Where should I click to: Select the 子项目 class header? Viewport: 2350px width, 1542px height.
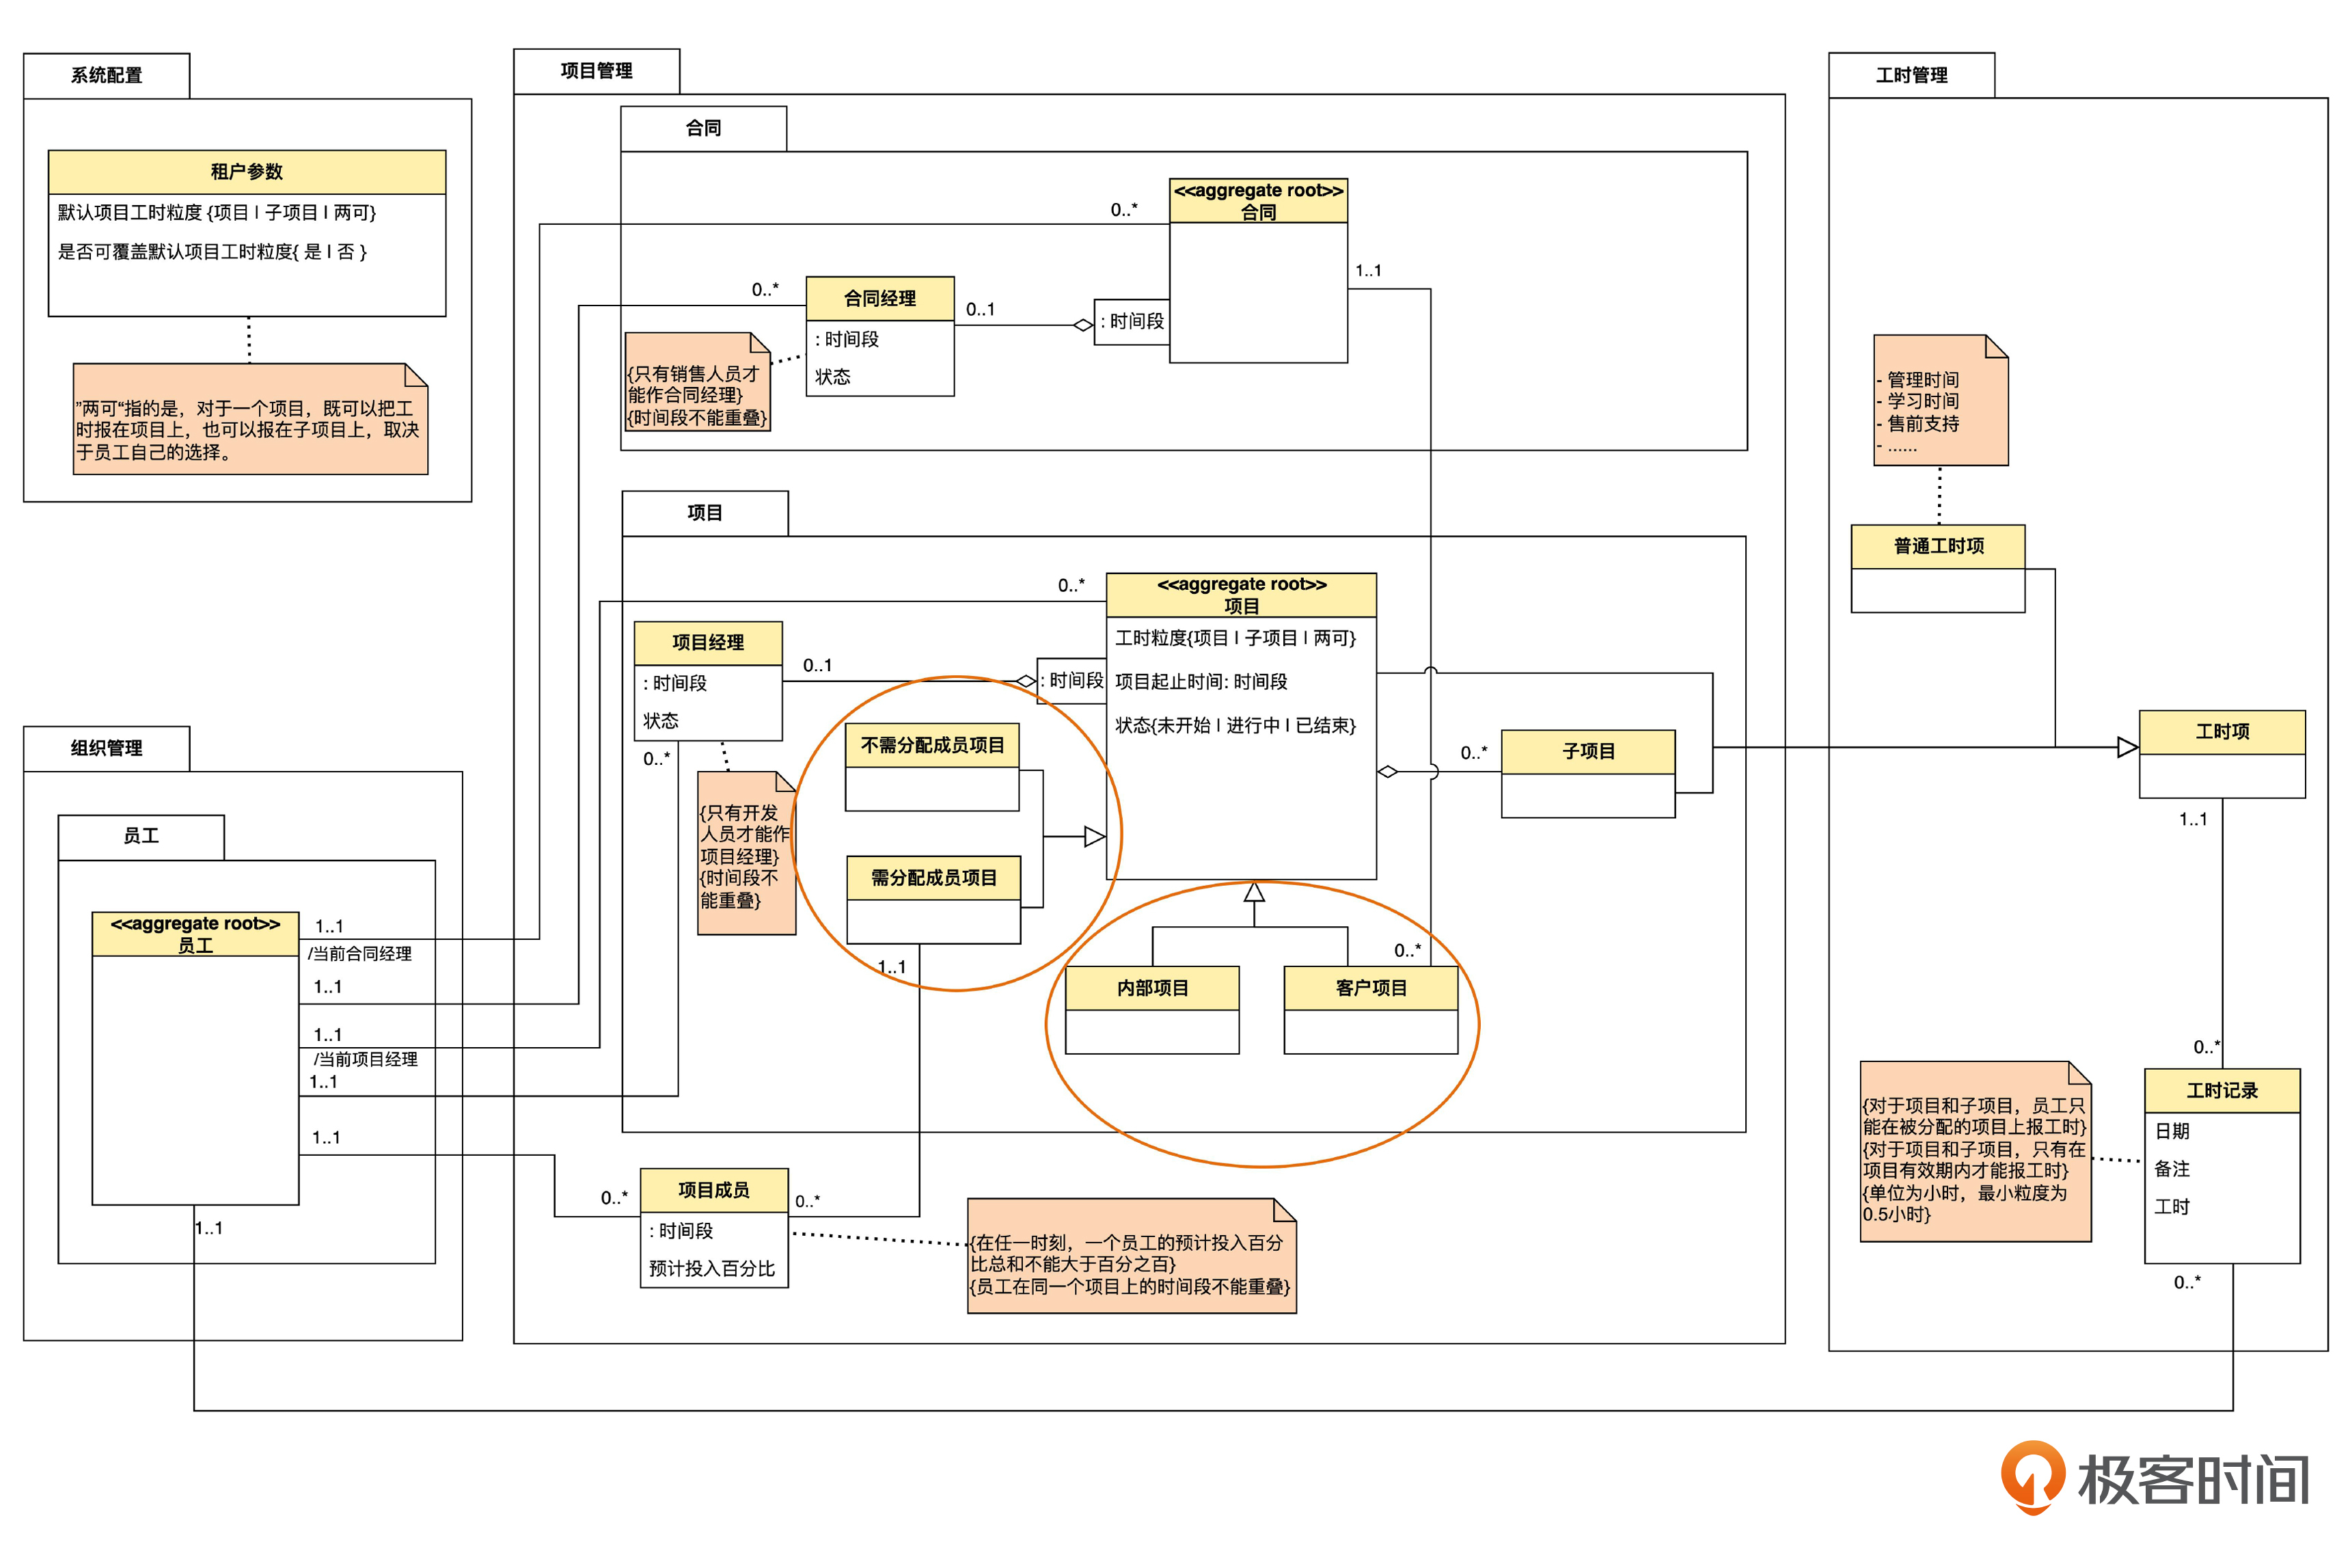1587,752
